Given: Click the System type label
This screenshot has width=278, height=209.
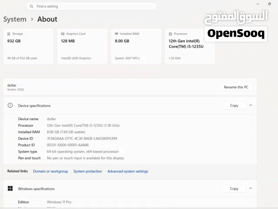Looking at the screenshot, I should pos(27,152).
